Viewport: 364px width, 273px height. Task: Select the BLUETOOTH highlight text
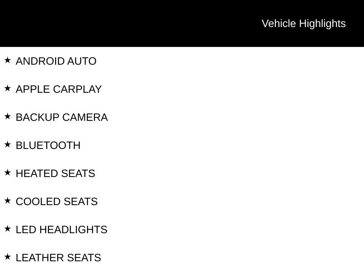coord(48,145)
